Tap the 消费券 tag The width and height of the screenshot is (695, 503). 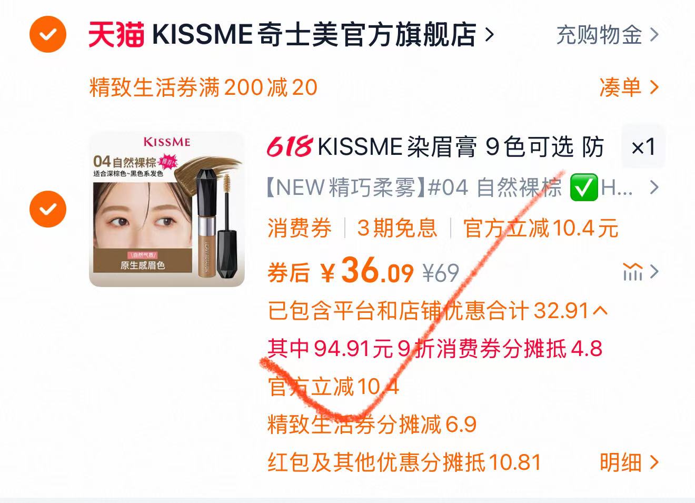[300, 229]
